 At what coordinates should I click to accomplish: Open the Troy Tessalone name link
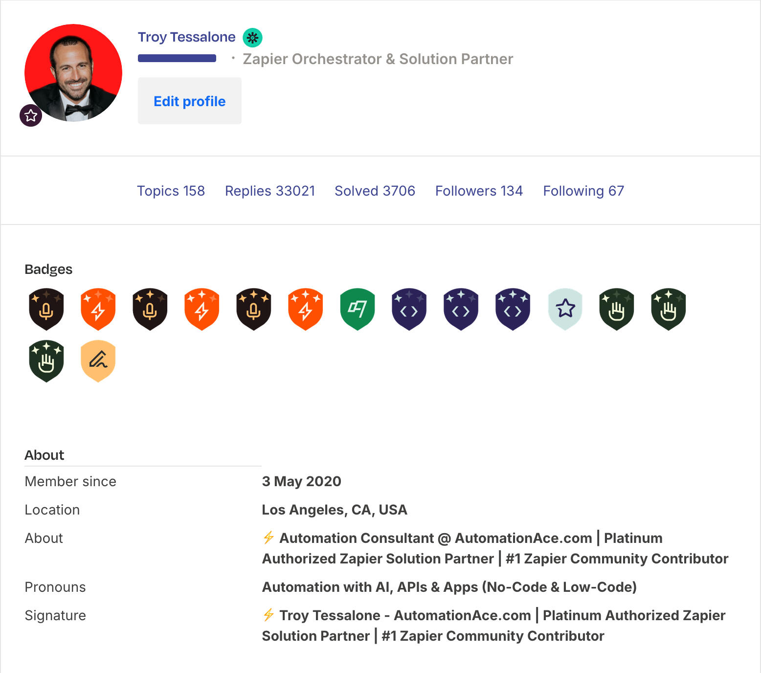(x=186, y=37)
